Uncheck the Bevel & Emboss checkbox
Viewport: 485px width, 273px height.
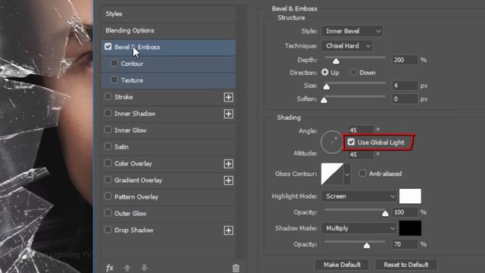108,47
